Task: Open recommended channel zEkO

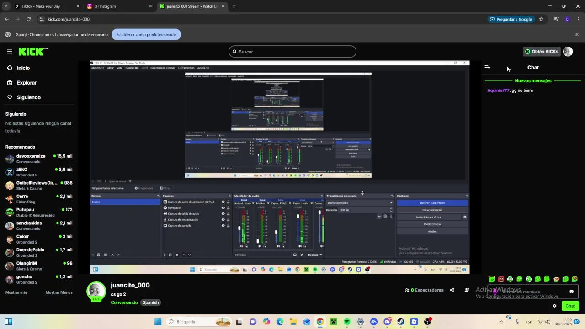Action: [39, 172]
